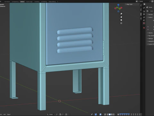Toggle proportional editing in header
Screen dimensions: 154x116
[66, 114]
